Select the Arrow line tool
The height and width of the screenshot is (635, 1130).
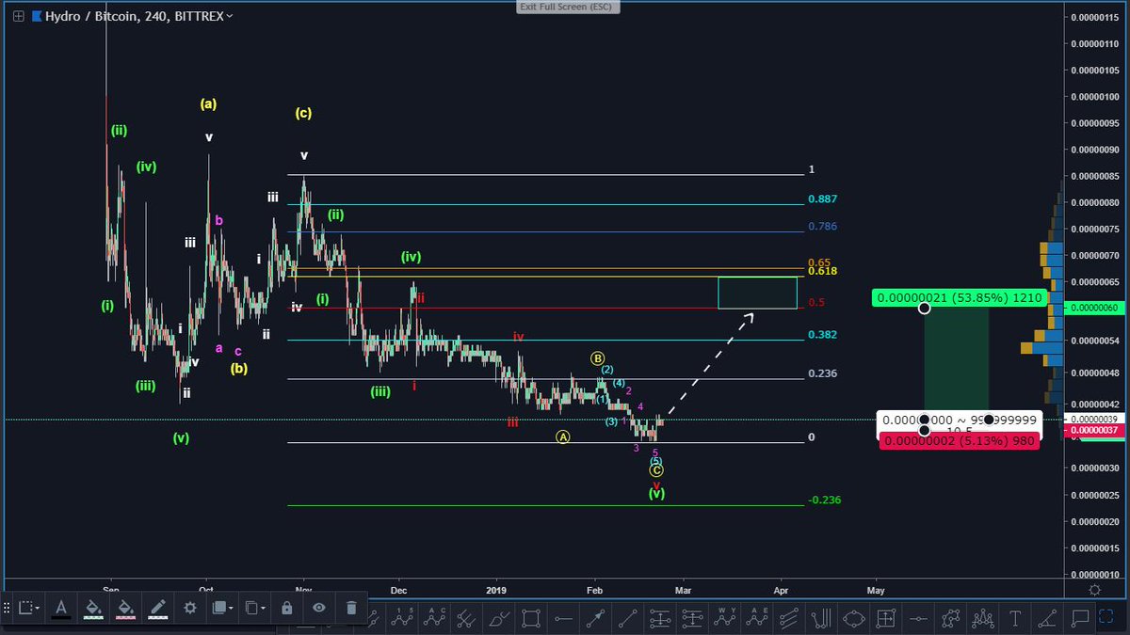tap(595, 618)
